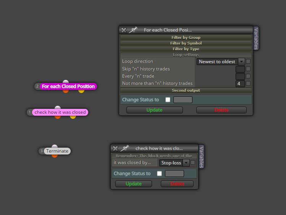Open Variables tab on For each Closed Position panel
286x215 pixels.
(x=256, y=38)
